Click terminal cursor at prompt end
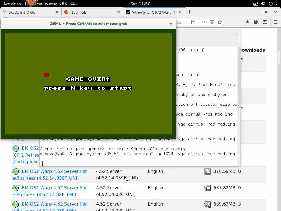Screen dimensions: 281x211 pyautogui.click(x=41, y=164)
